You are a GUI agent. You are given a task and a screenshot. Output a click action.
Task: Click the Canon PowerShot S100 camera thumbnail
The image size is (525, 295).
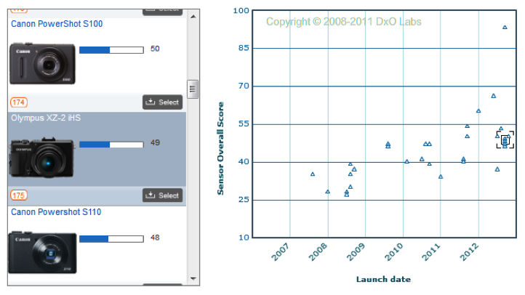(42, 63)
